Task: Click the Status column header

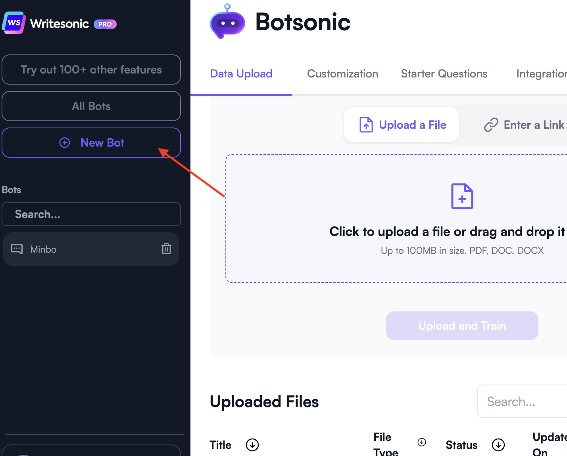Action: pyautogui.click(x=461, y=445)
